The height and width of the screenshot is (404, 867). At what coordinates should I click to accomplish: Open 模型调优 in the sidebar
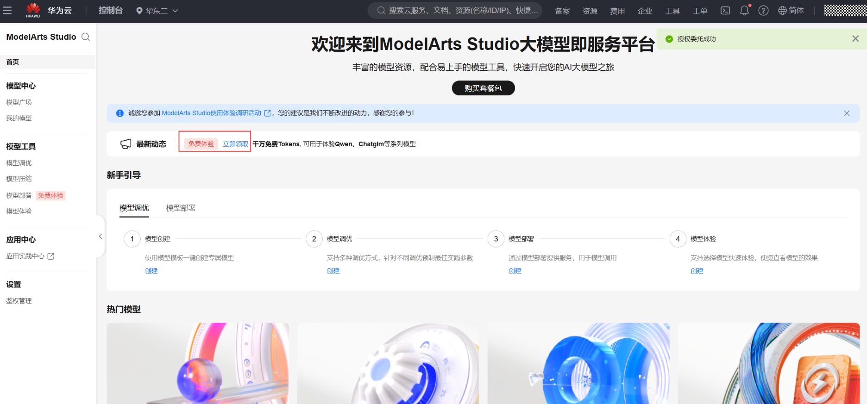tap(19, 163)
